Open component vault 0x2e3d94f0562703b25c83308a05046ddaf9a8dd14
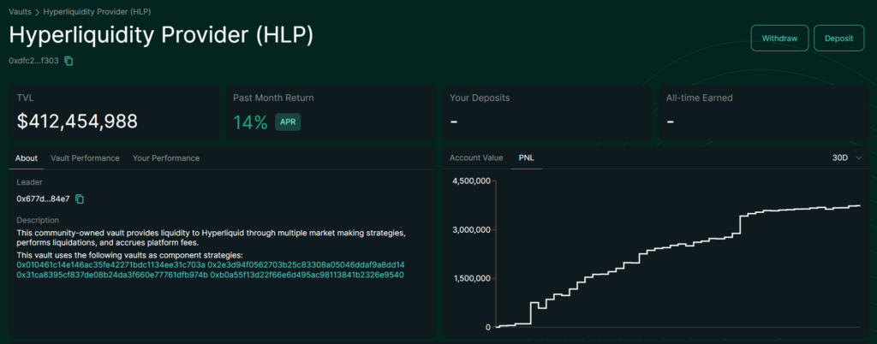This screenshot has height=344, width=877. point(307,264)
